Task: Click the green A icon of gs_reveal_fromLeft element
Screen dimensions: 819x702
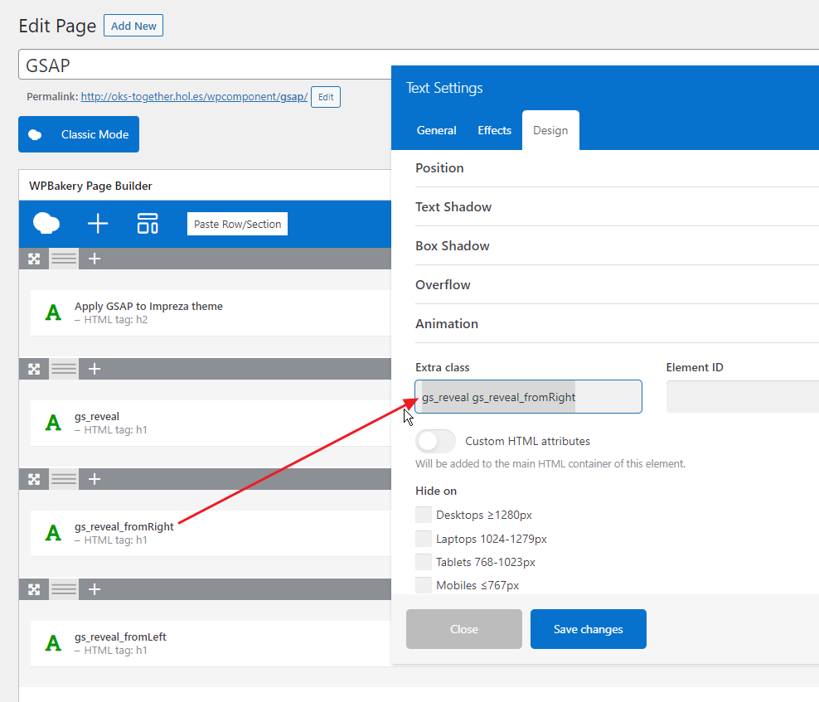Action: tap(53, 643)
